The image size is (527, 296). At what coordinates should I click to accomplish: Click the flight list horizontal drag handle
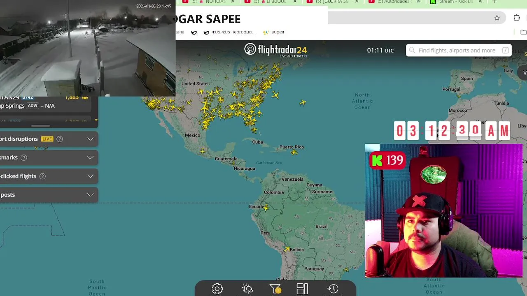click(40, 126)
